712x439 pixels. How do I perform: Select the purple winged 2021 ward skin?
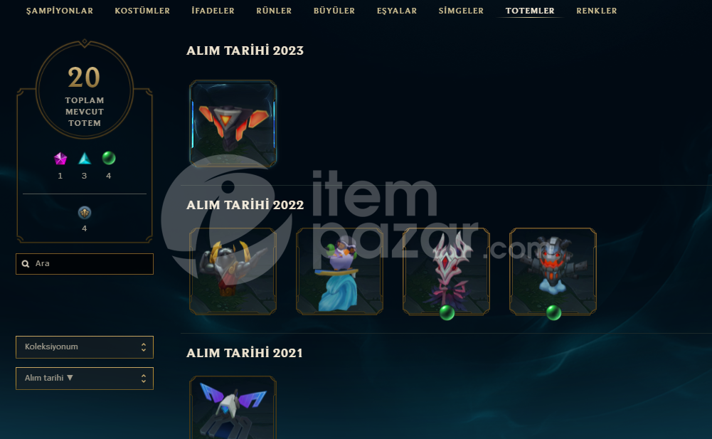(233, 407)
